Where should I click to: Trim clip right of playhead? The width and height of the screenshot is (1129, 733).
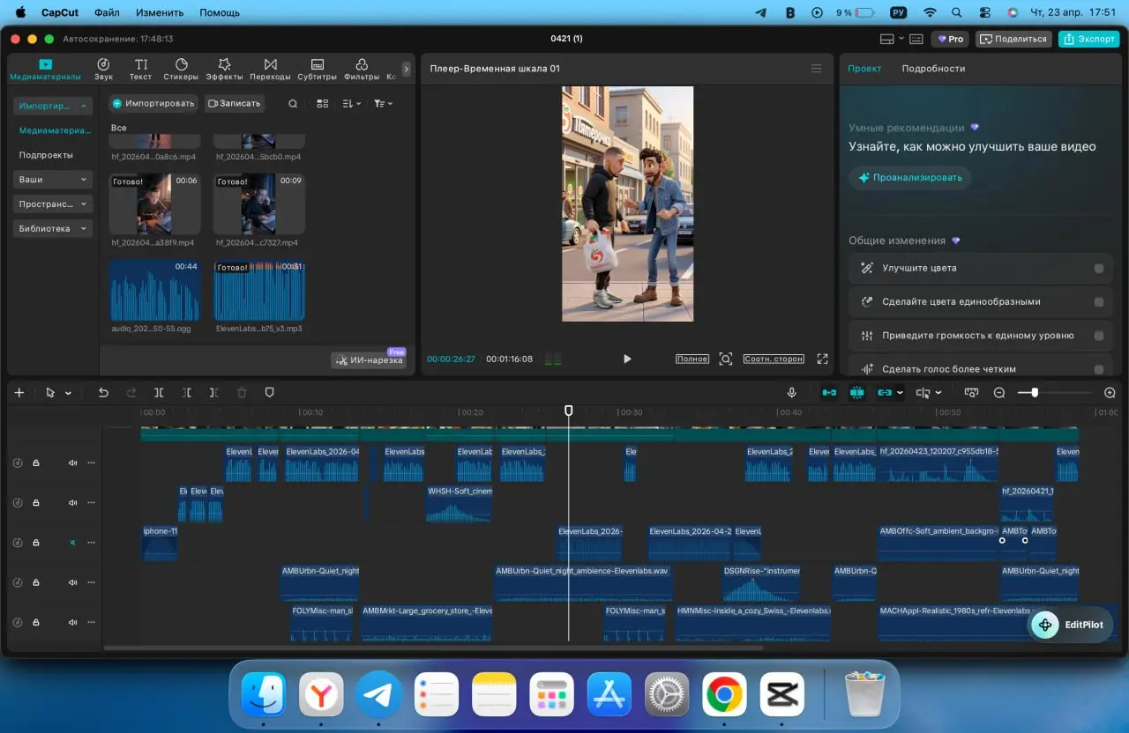click(214, 393)
